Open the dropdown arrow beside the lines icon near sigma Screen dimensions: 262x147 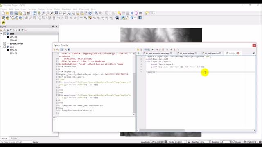[144, 13]
